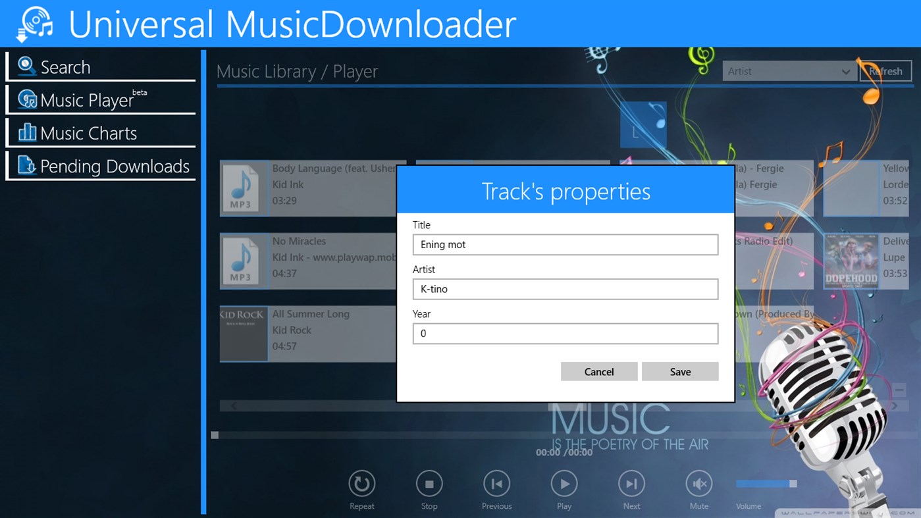Viewport: 921px width, 518px height.
Task: Toggle Repeat playback mode
Action: 361,484
